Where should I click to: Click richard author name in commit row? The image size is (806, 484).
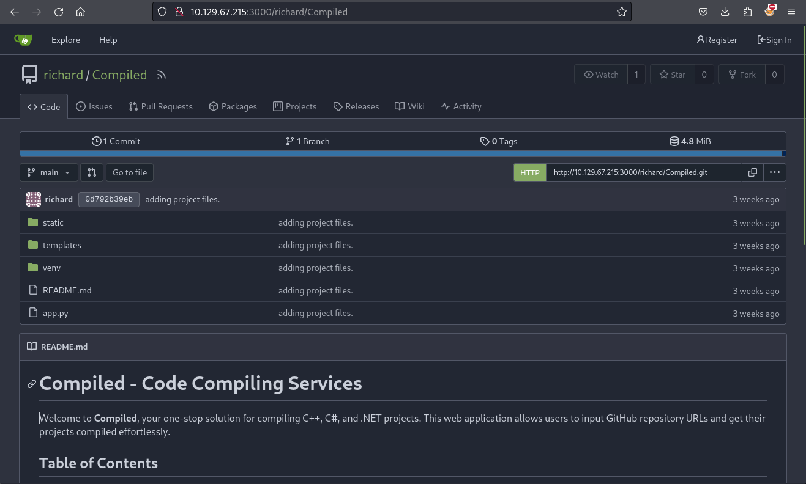click(x=59, y=199)
